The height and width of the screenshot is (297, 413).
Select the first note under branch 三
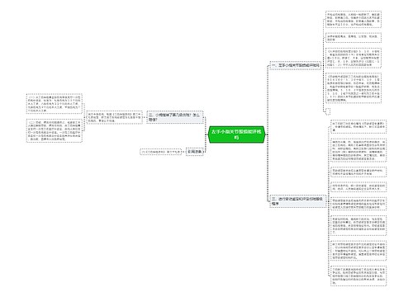(x=358, y=126)
